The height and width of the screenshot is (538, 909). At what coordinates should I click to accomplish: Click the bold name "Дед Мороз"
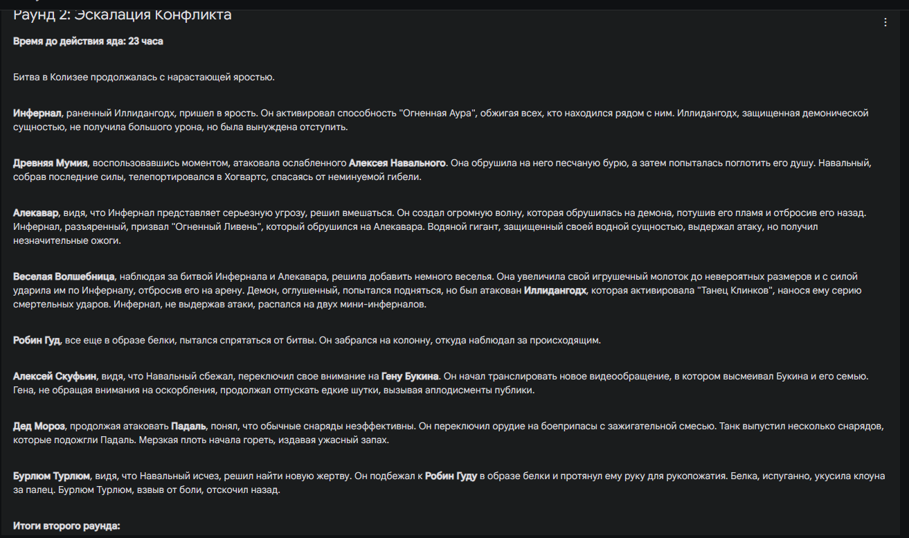39,426
